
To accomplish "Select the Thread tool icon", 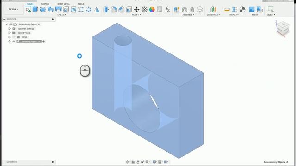I will click(74, 9).
